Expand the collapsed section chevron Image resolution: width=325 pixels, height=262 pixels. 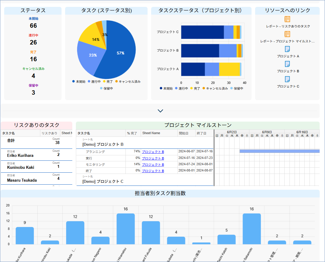pyautogui.click(x=160, y=111)
